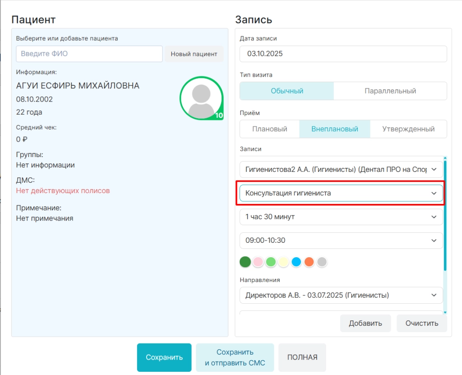This screenshot has width=462, height=375.
Task: Switch visit type to Параллельный
Action: [x=390, y=91]
